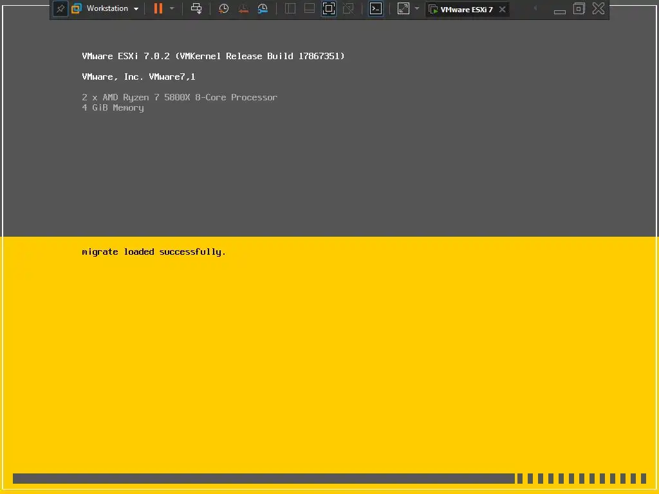Expand the power options dropdown arrow
Screen dimensions: 659x494
point(172,8)
